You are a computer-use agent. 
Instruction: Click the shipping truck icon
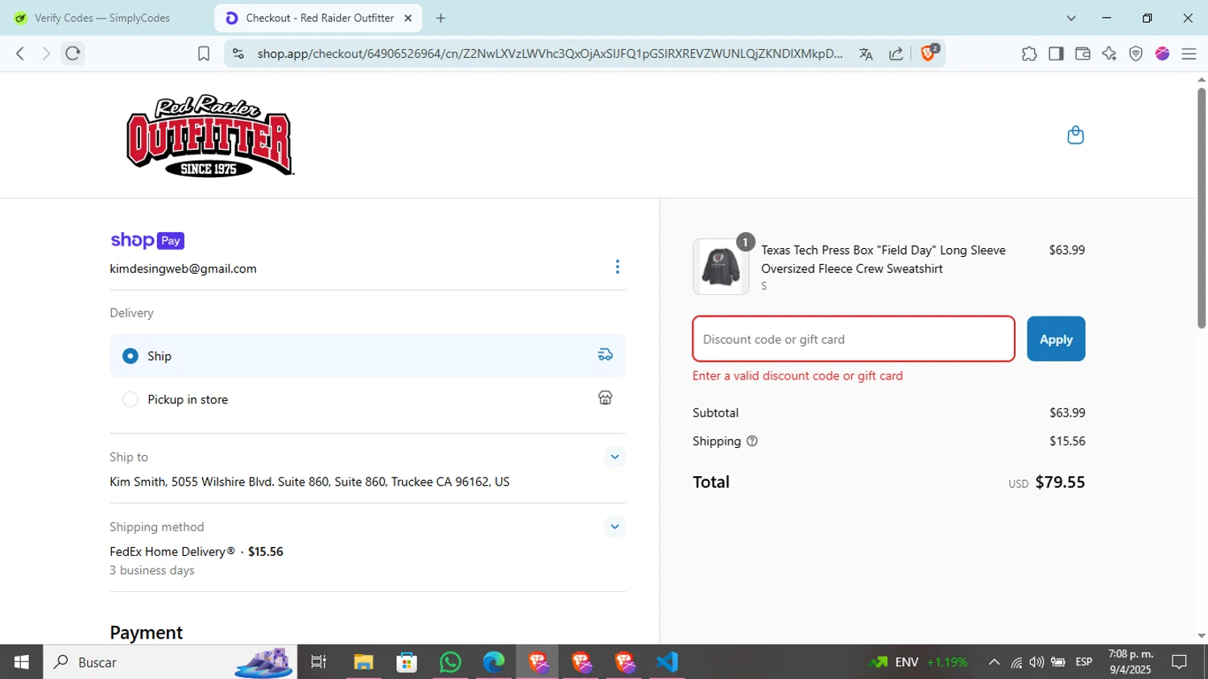pyautogui.click(x=605, y=354)
